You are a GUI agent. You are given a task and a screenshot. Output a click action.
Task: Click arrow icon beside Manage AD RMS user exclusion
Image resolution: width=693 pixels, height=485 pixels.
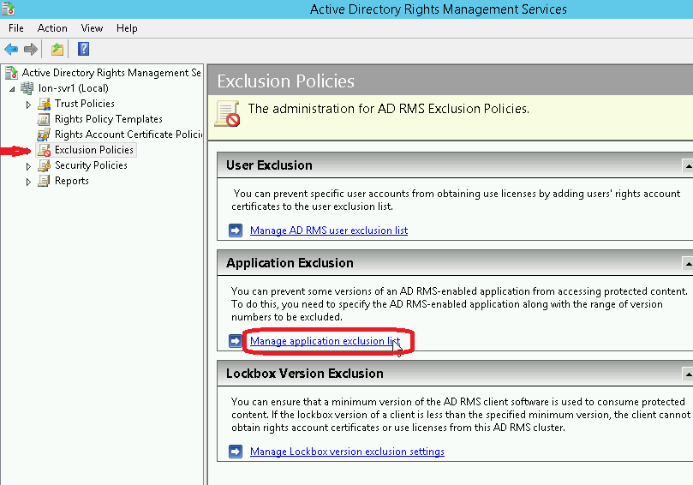236,231
